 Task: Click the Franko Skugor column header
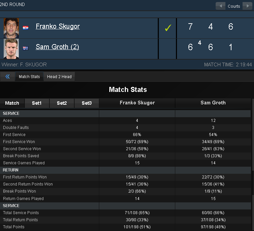point(137,103)
